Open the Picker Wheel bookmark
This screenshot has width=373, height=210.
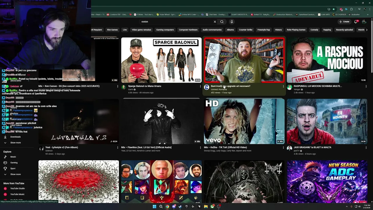click(166, 14)
